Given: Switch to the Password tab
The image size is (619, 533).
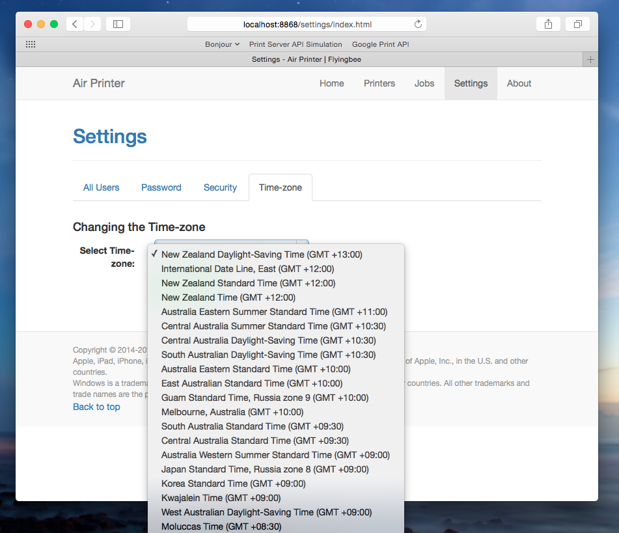Looking at the screenshot, I should click(161, 187).
